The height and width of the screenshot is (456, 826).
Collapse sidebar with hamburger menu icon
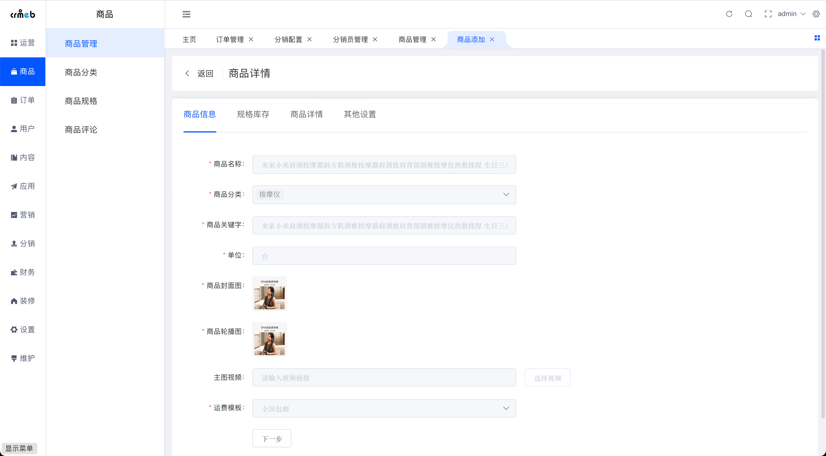(x=186, y=14)
